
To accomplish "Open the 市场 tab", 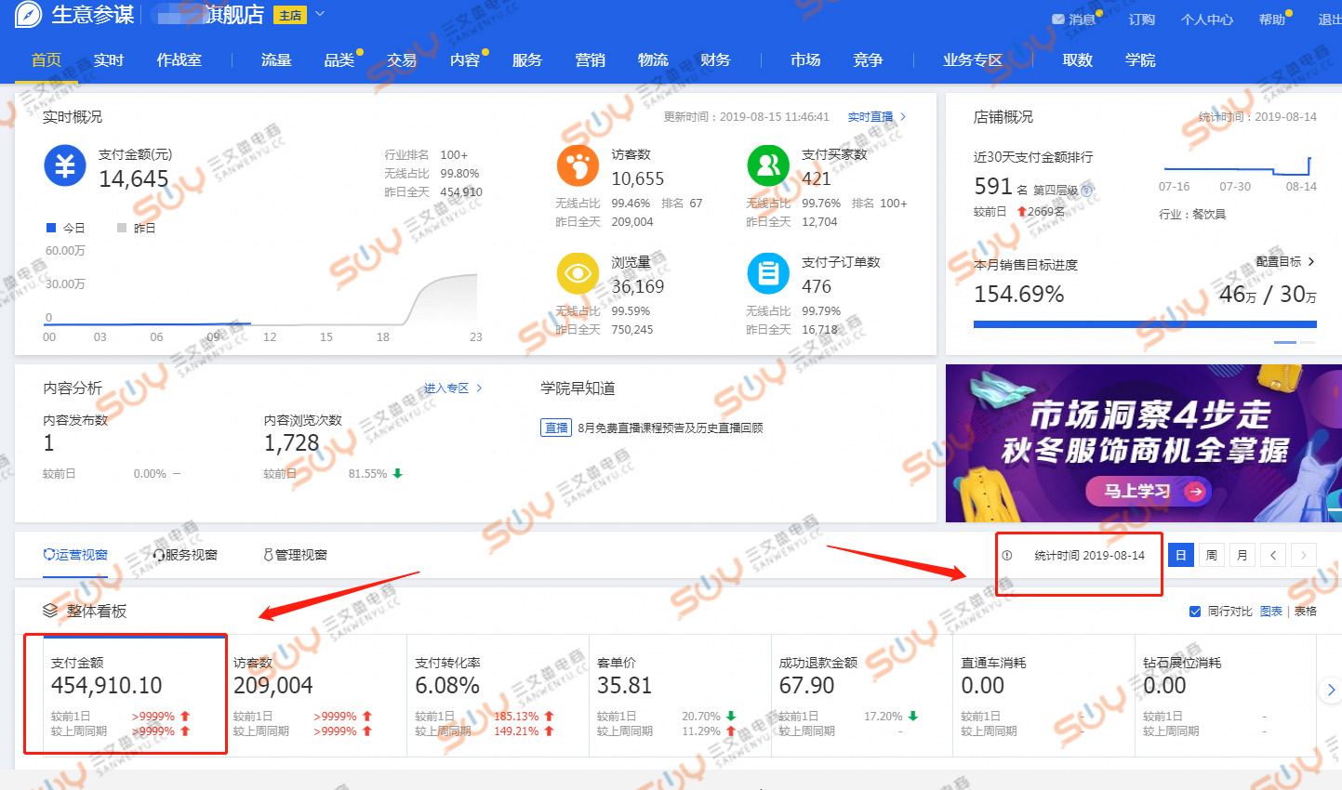I will point(805,59).
